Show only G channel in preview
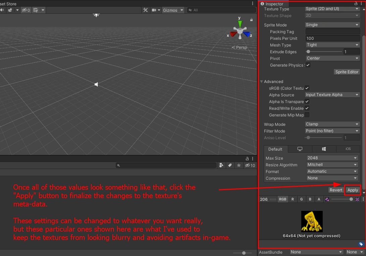The width and height of the screenshot is (366, 256). click(x=301, y=199)
